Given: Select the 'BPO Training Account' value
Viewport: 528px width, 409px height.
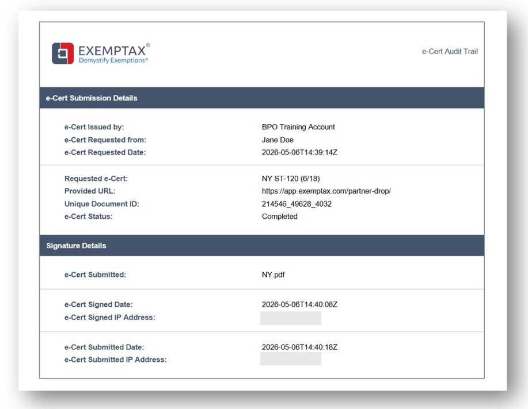Looking at the screenshot, I should click(298, 127).
